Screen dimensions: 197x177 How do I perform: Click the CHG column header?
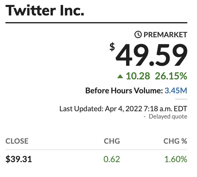[112, 141]
